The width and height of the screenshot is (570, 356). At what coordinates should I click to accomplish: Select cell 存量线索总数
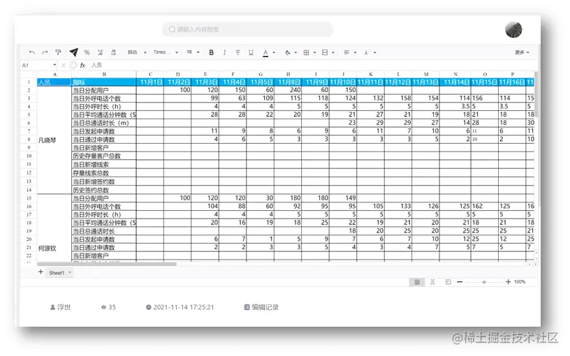point(104,173)
